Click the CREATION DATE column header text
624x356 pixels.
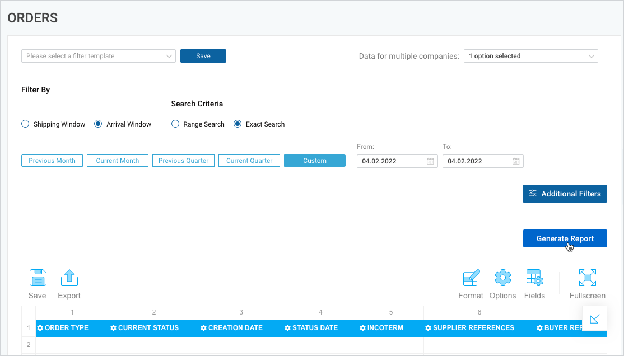[x=235, y=328]
